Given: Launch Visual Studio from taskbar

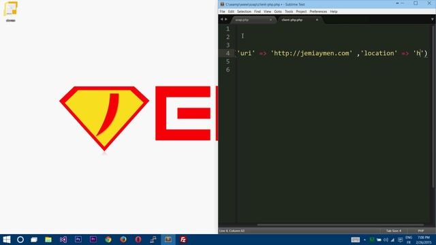Looking at the screenshot, I should coord(63,240).
